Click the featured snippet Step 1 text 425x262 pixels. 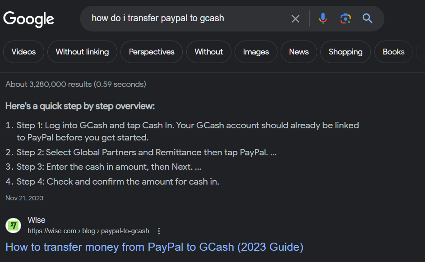coord(188,126)
